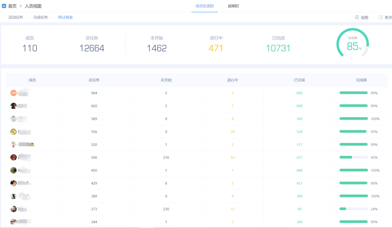Image resolution: width=392 pixels, height=228 pixels.
Task: Click 人员视图 breadcrumb
Action: (x=33, y=6)
